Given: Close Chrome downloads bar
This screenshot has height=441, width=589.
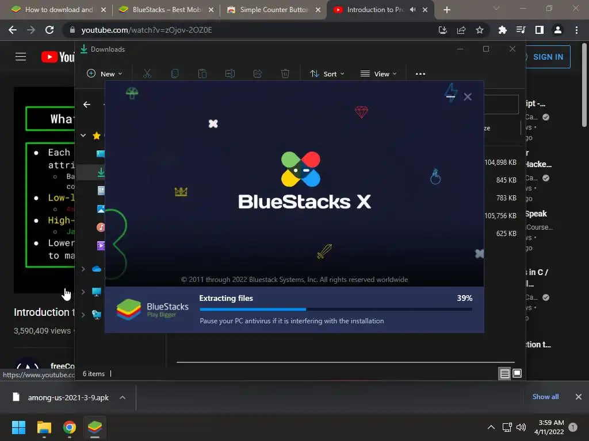Looking at the screenshot, I should point(579,397).
